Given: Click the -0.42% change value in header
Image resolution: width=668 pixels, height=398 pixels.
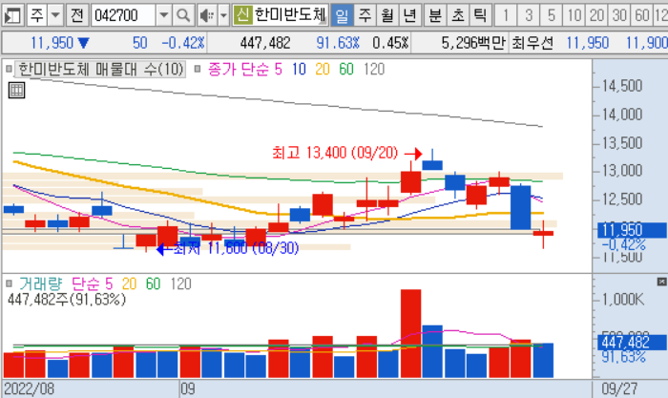Looking at the screenshot, I should [183, 43].
